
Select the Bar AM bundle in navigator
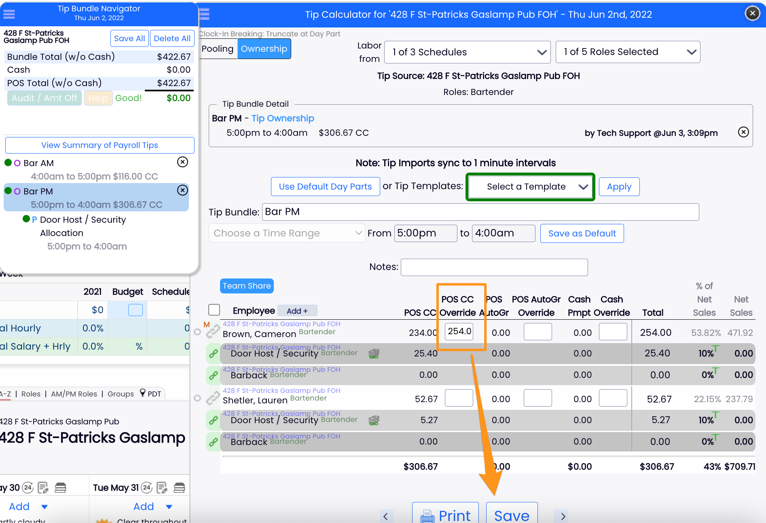coord(96,169)
